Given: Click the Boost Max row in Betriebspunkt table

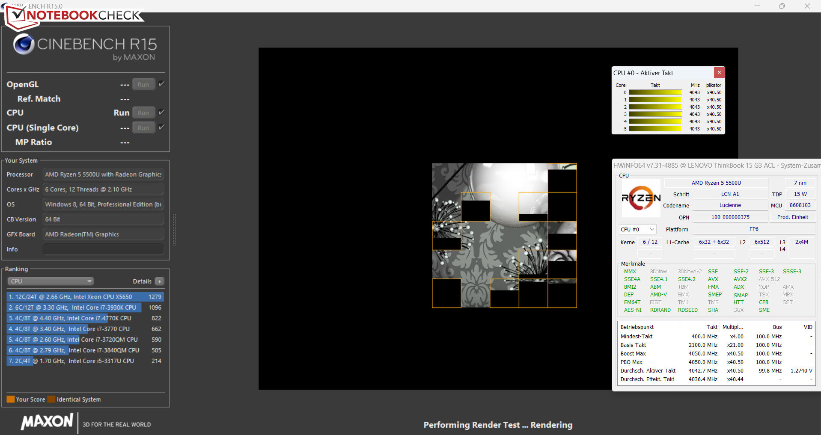Looking at the screenshot, I should tap(716, 354).
